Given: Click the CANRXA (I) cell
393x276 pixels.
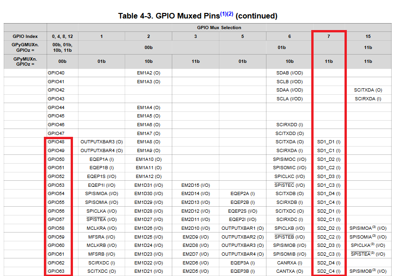Looking at the screenshot, I should 290,263.
